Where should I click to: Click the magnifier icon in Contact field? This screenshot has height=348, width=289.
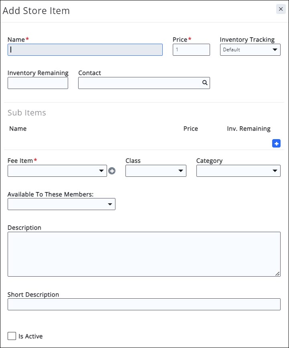click(204, 83)
